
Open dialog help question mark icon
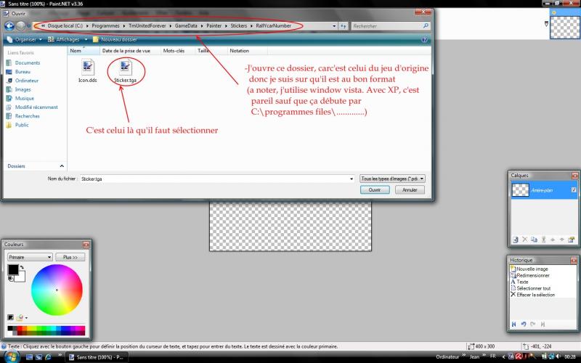pos(425,39)
